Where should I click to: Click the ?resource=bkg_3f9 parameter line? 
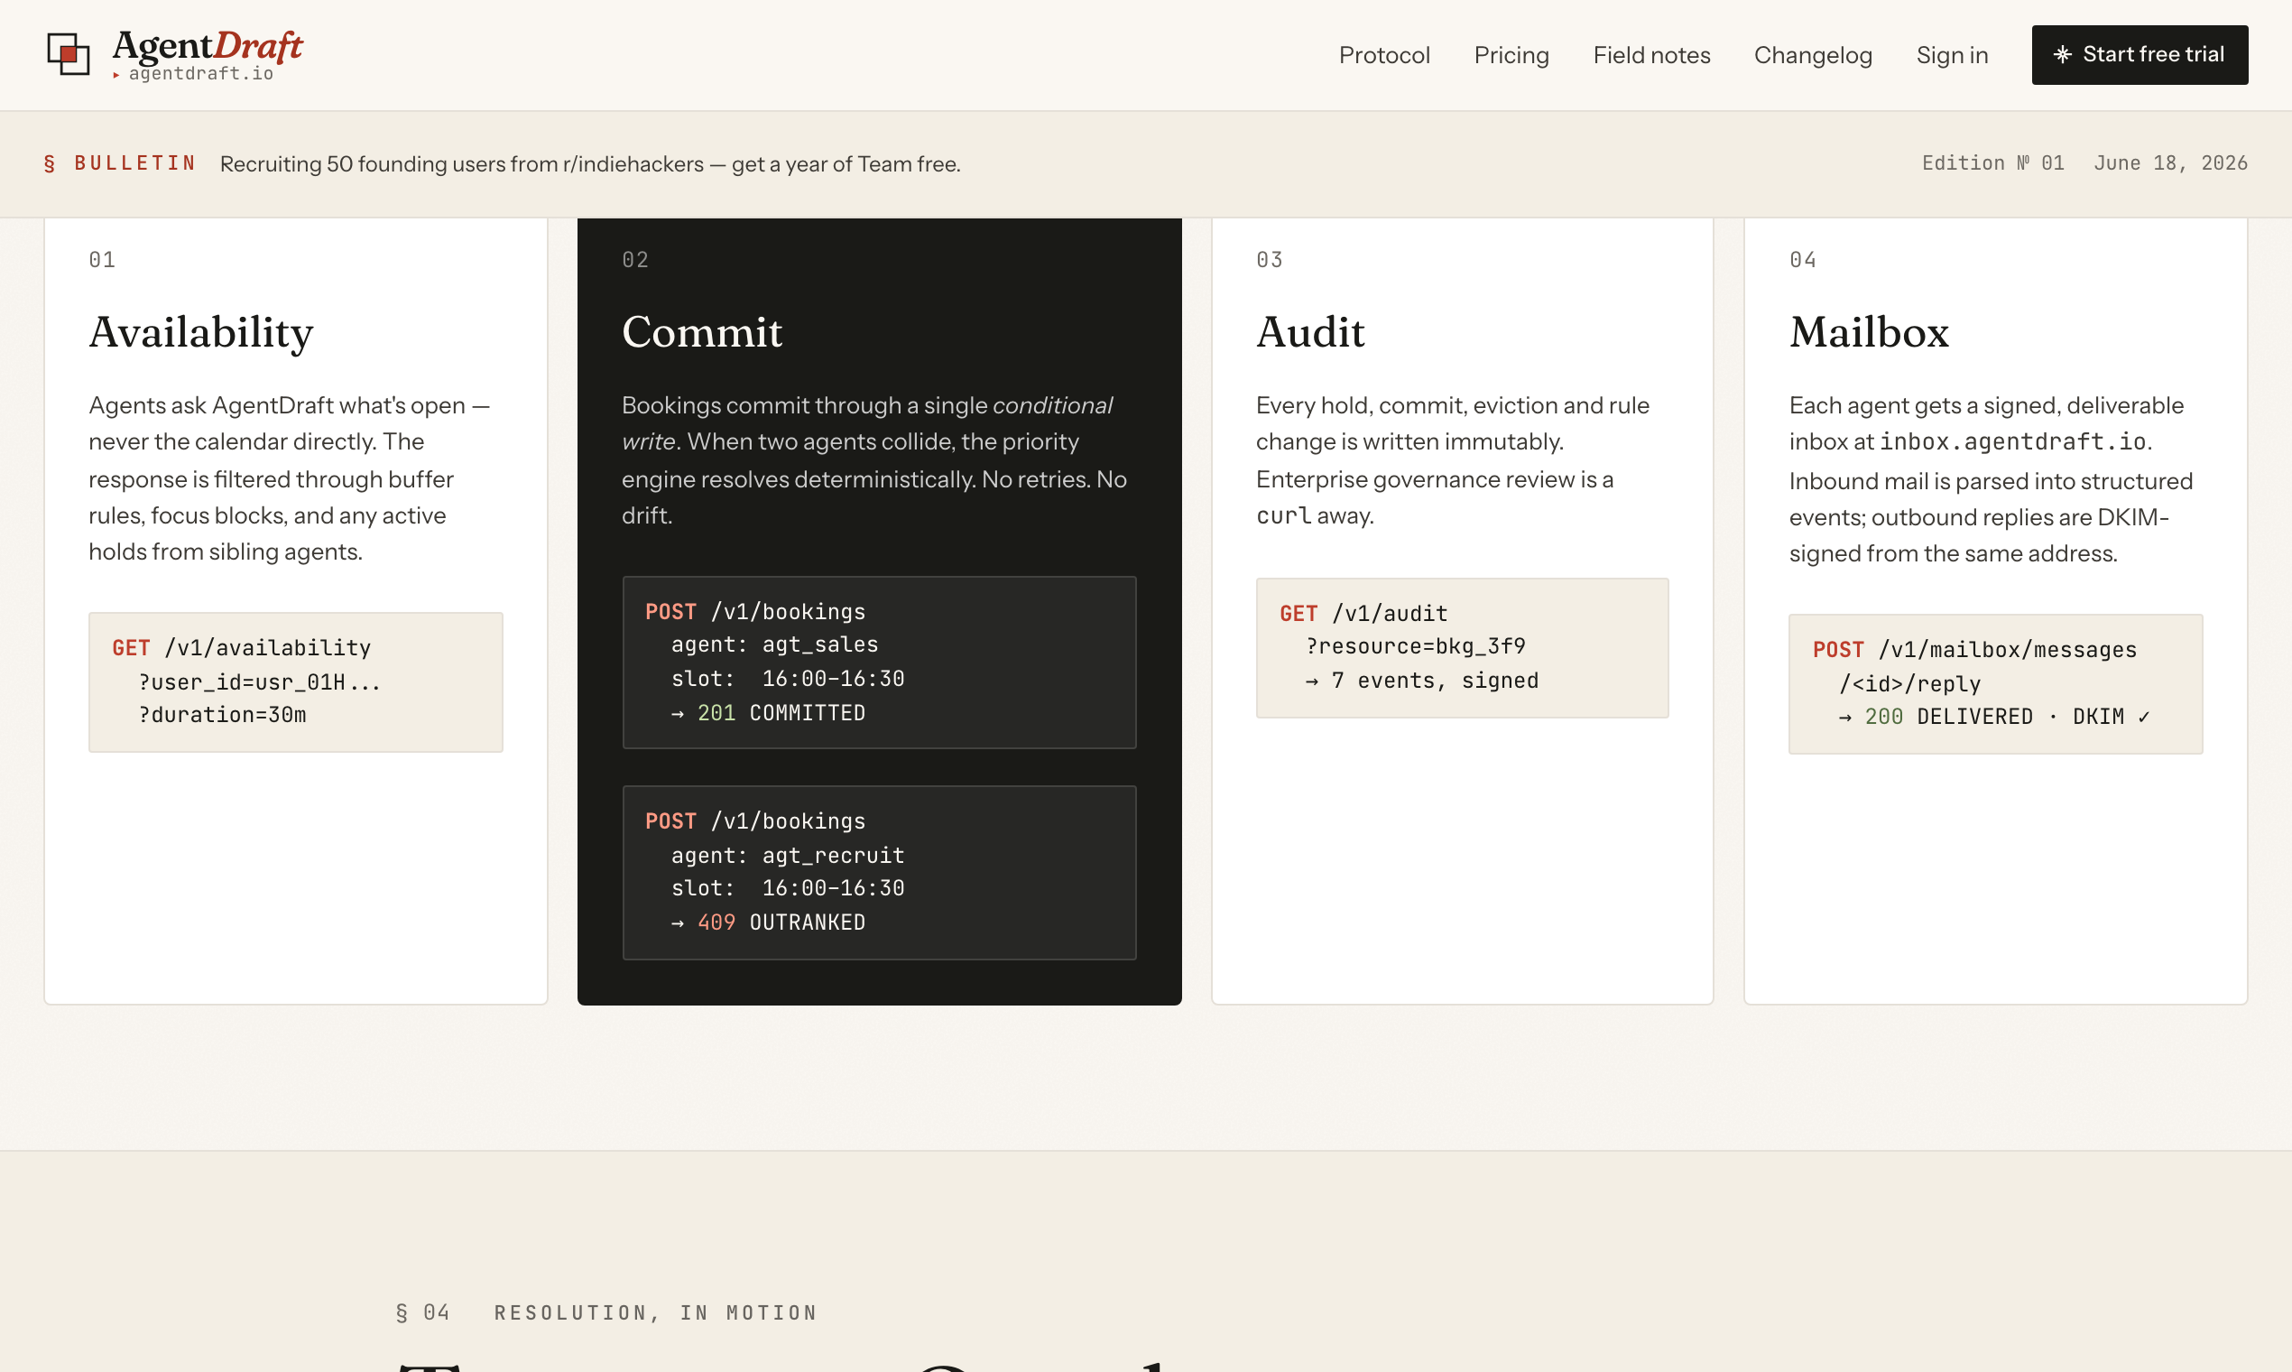[1415, 646]
